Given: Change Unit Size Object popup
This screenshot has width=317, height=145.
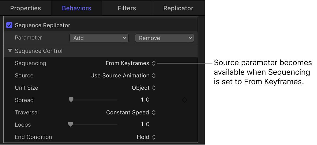Looking at the screenshot, I should [x=144, y=88].
